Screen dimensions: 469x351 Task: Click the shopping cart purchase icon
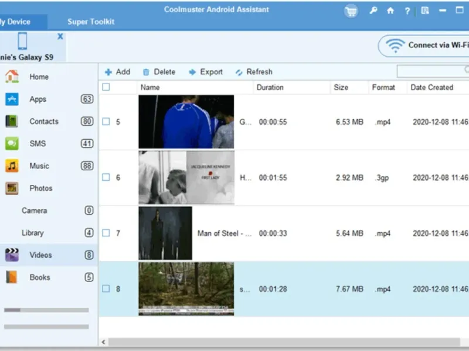click(351, 11)
